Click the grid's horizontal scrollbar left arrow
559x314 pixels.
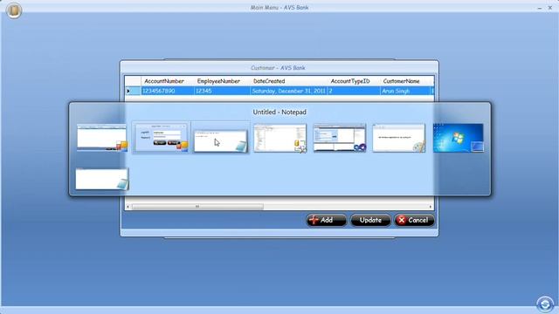point(128,207)
